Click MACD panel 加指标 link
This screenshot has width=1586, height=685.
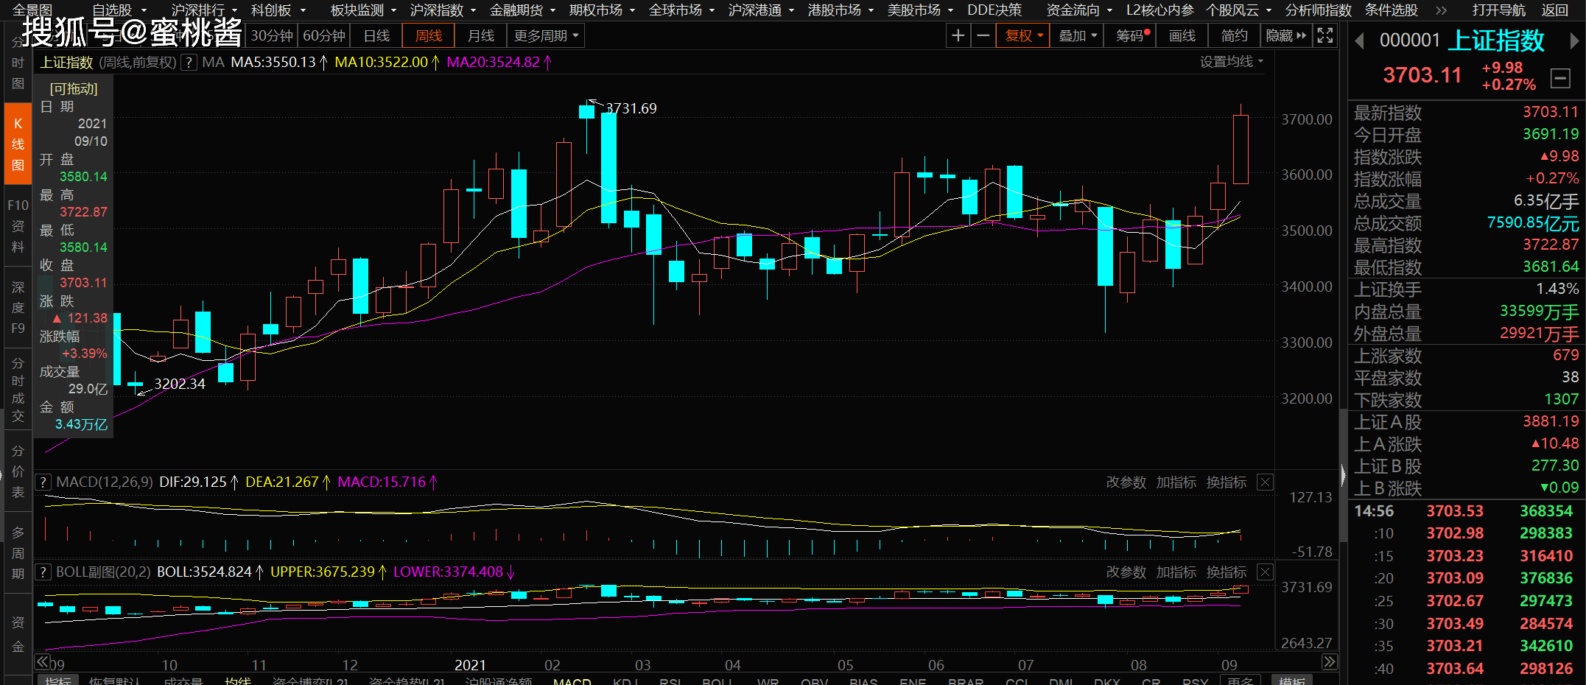[1176, 482]
